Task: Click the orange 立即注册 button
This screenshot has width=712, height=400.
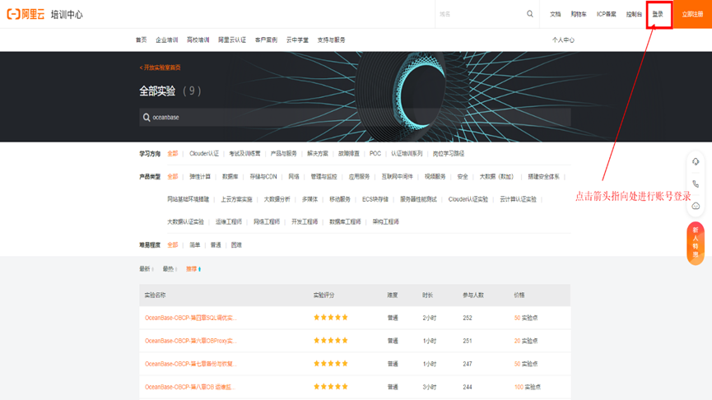Action: [692, 14]
